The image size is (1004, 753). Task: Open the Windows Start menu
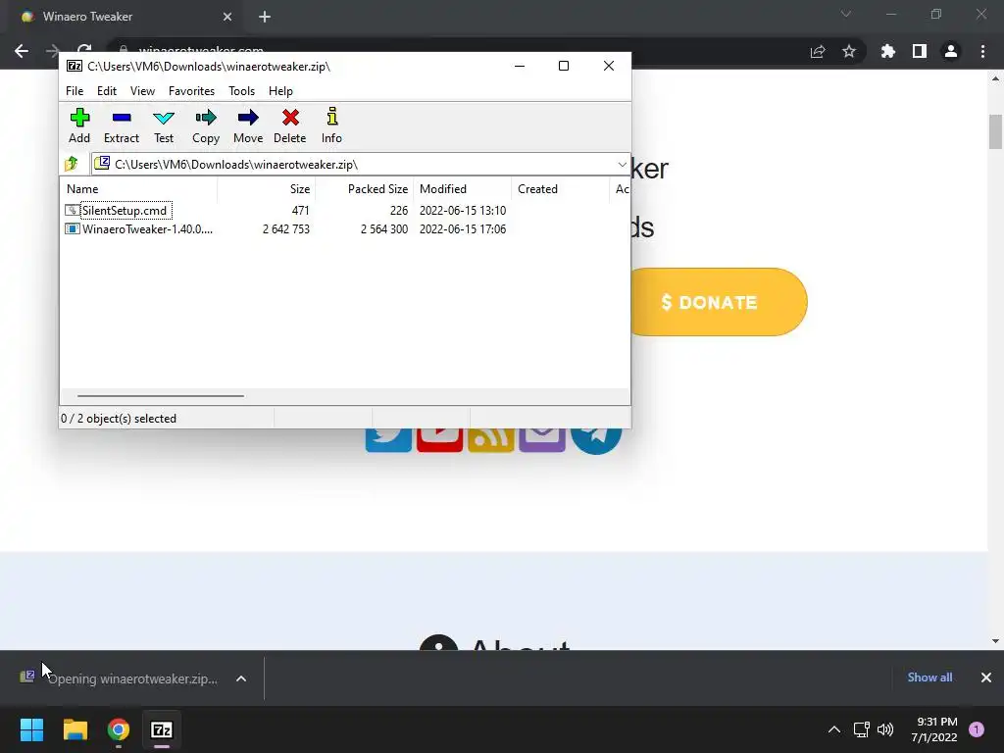coord(31,729)
